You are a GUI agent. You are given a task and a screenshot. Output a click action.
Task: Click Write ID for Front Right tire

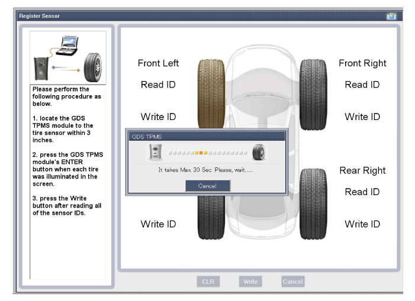point(362,116)
